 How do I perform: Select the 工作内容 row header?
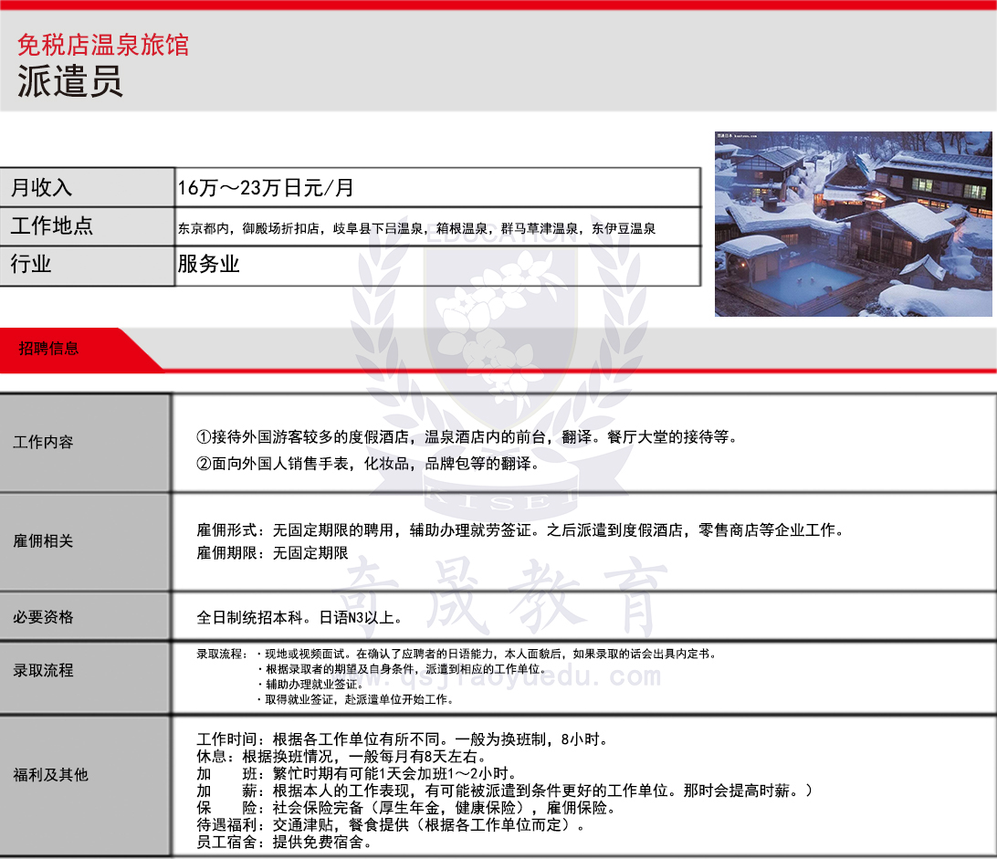(x=85, y=443)
